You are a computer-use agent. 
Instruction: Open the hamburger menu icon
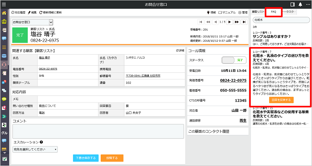pos(4,4)
